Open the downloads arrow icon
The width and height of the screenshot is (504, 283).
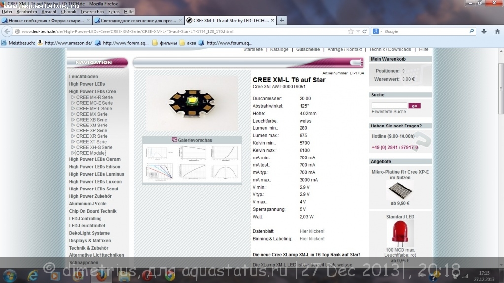484,31
